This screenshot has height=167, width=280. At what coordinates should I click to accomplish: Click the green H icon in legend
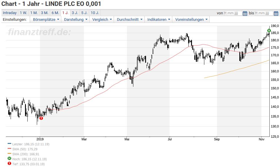pyautogui.click(x=9, y=158)
